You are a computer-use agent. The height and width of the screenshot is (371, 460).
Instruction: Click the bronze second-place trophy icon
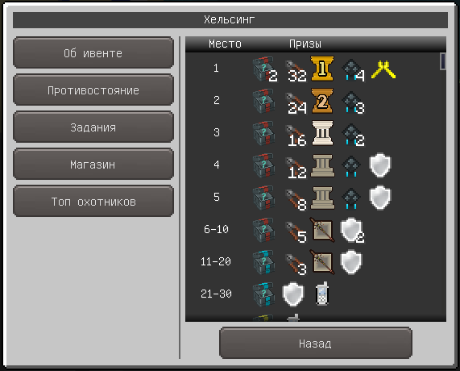322,101
